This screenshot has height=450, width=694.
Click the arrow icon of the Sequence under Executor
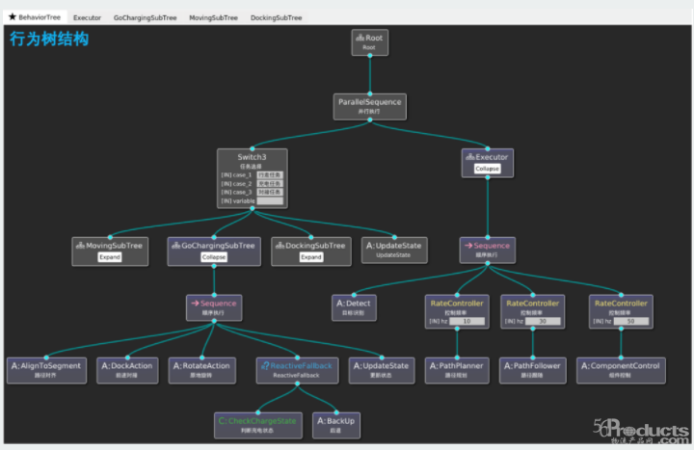[468, 246]
